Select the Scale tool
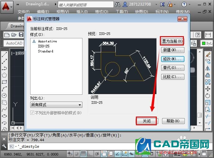The height and width of the screenshot is (158, 214). 208,102
